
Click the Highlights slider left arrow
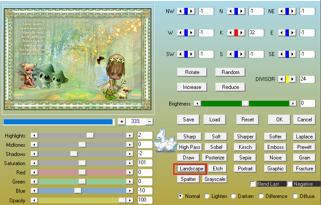[34, 135]
